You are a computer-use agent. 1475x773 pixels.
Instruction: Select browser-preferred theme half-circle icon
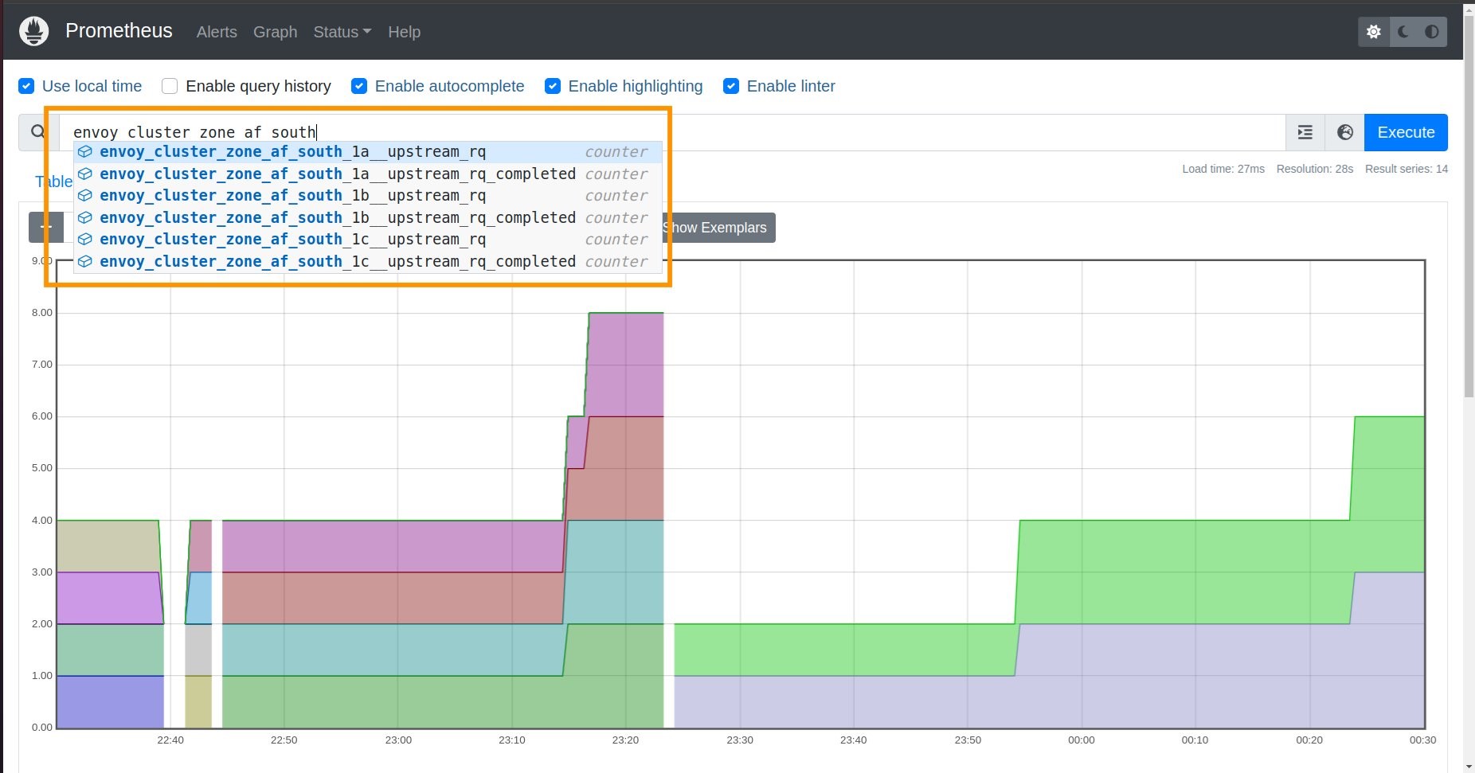pos(1432,32)
